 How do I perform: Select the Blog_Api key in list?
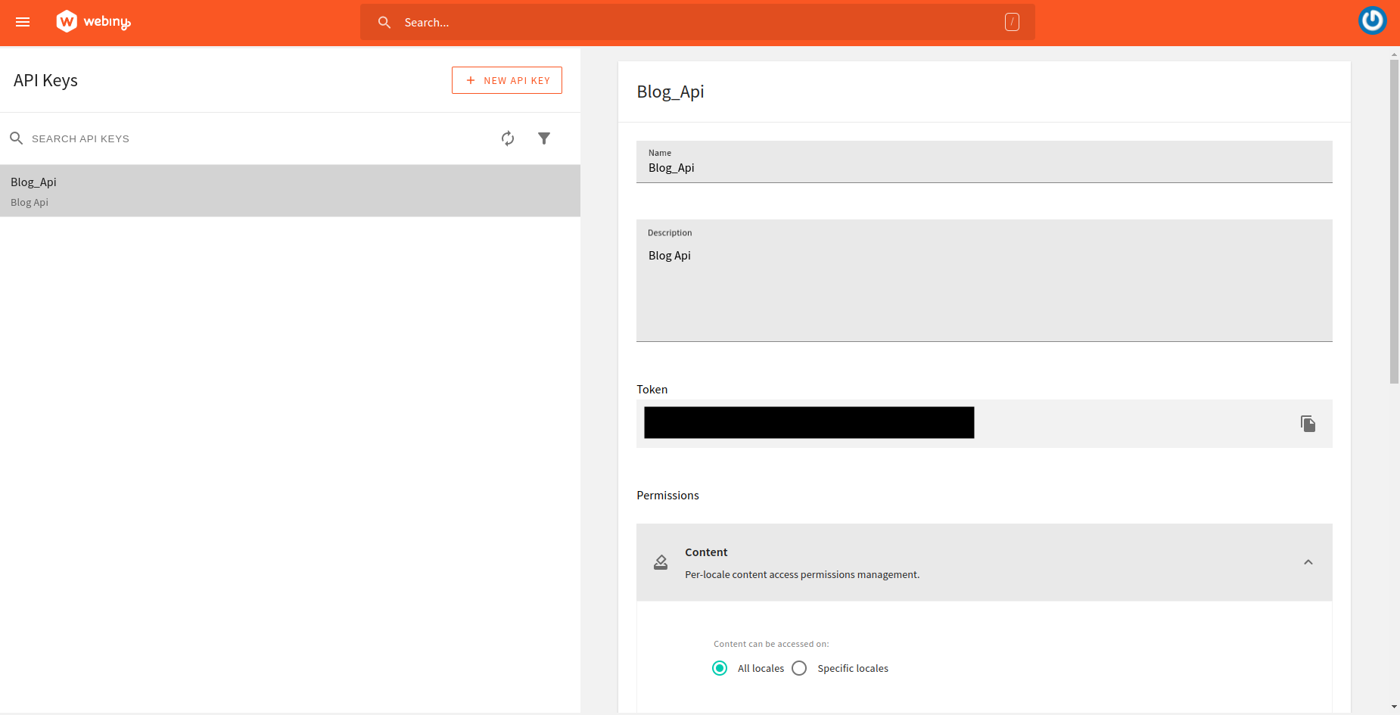[x=290, y=191]
